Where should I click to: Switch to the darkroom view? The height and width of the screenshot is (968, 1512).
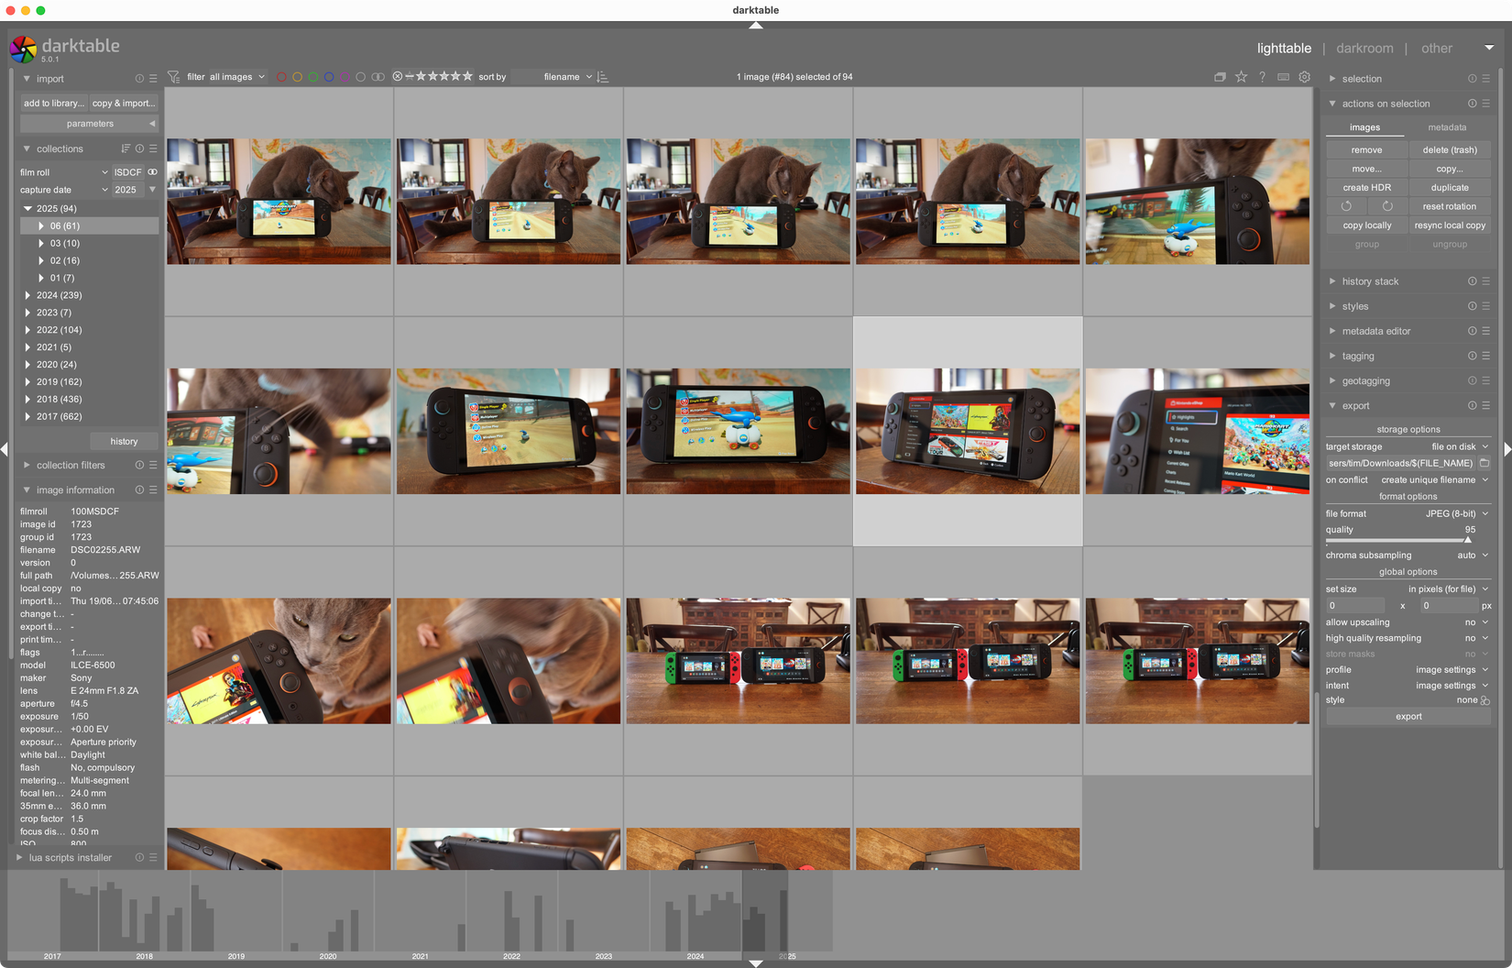[x=1364, y=48]
